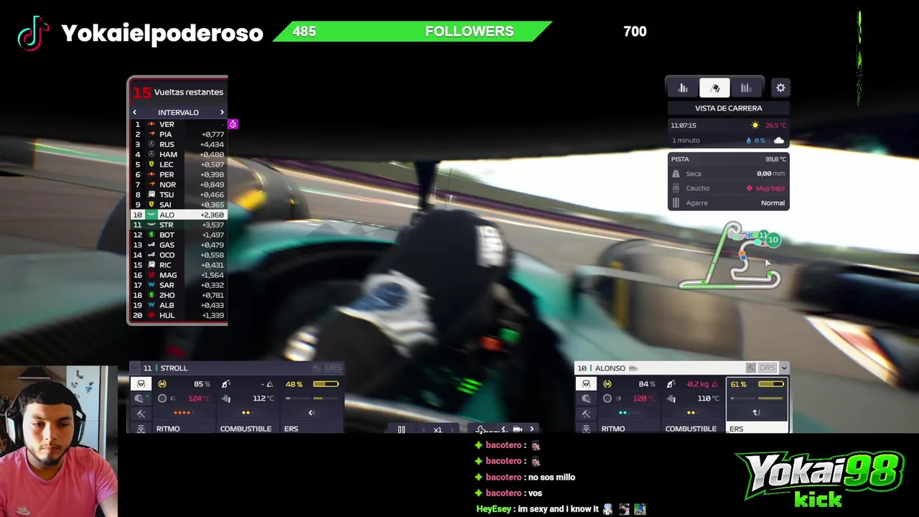Select PIA row in standings
This screenshot has width=919, height=517.
(x=177, y=134)
